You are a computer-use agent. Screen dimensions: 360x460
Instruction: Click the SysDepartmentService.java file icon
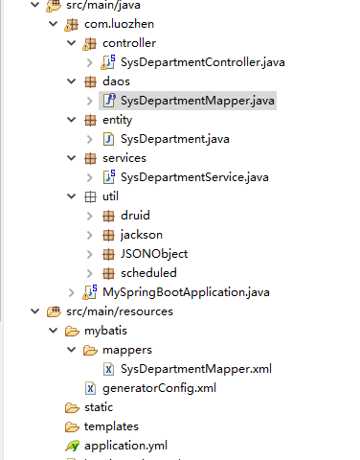click(x=109, y=177)
